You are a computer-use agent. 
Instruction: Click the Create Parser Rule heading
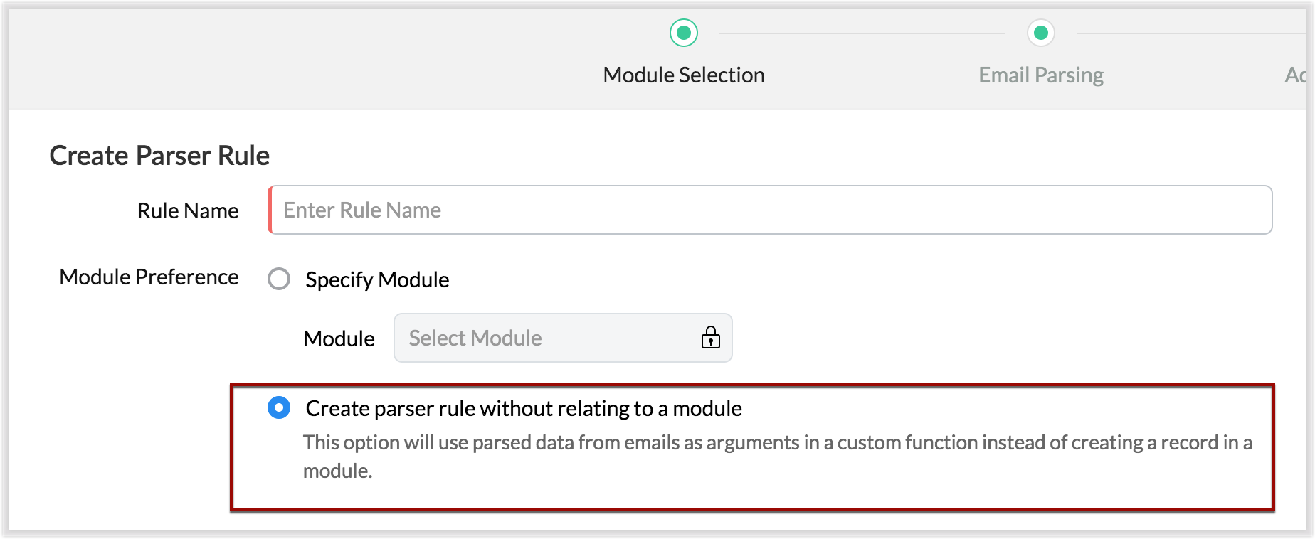point(159,156)
